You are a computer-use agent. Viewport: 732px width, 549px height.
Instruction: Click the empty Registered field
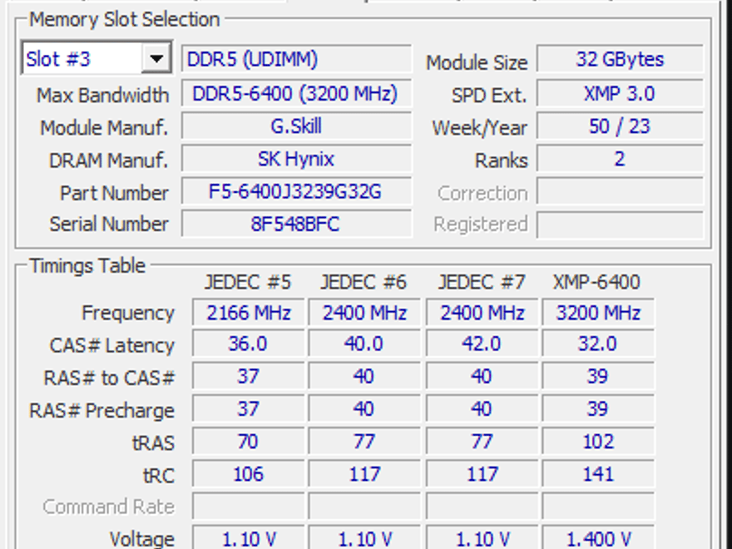pos(620,224)
